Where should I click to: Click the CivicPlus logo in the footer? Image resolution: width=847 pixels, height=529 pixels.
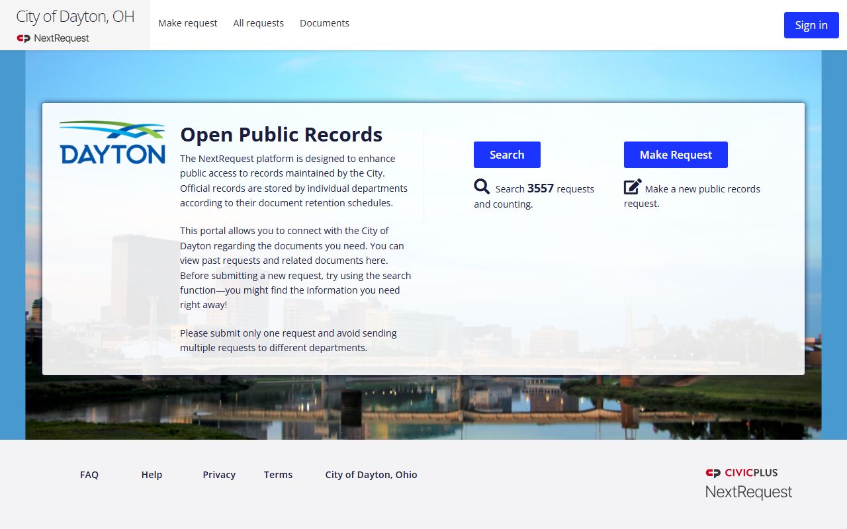(742, 473)
